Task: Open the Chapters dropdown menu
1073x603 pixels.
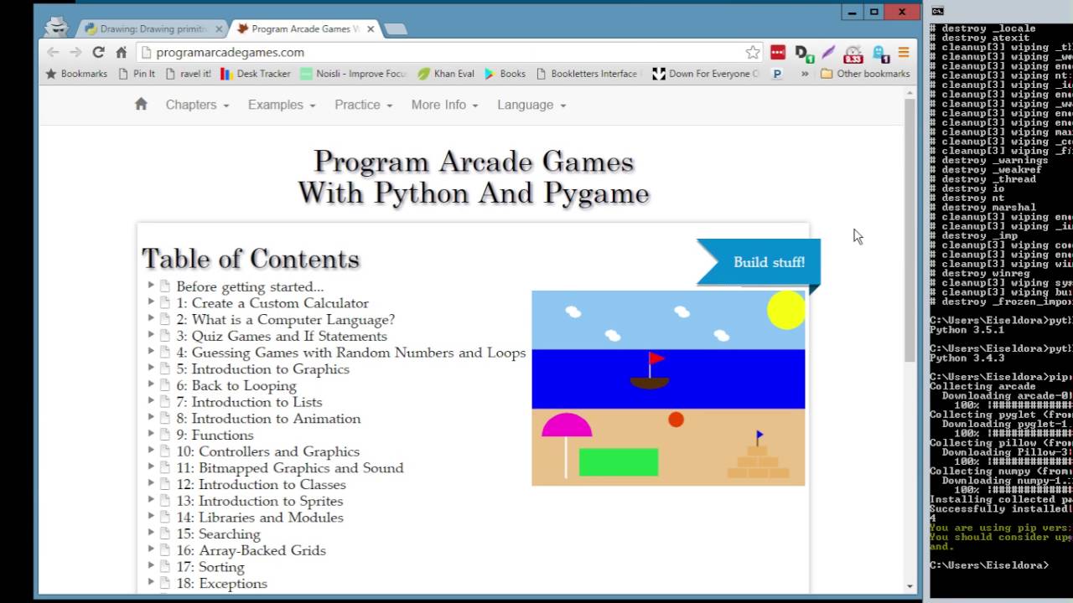Action: click(197, 105)
